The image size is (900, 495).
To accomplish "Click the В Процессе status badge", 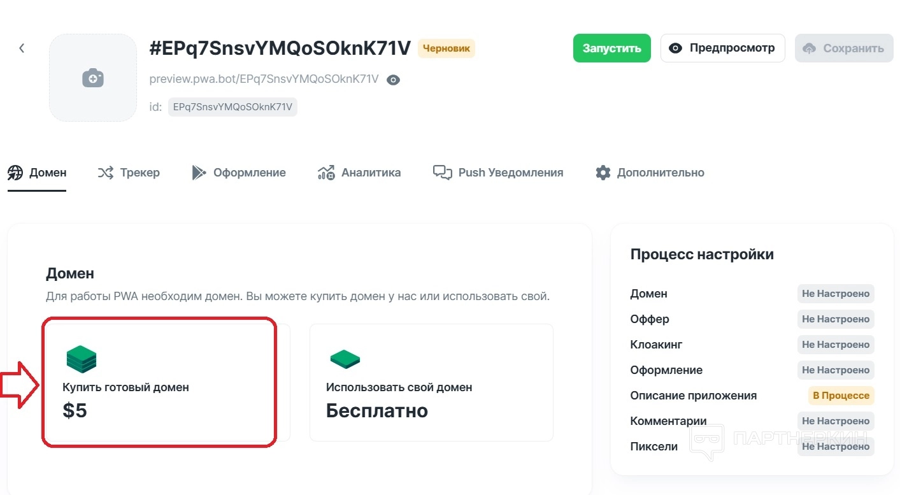I will 841,396.
